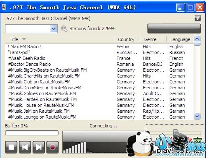Viewport: 206px width, 158px height.
Task: Click the station list scroll-down arrow
Action: [197, 116]
